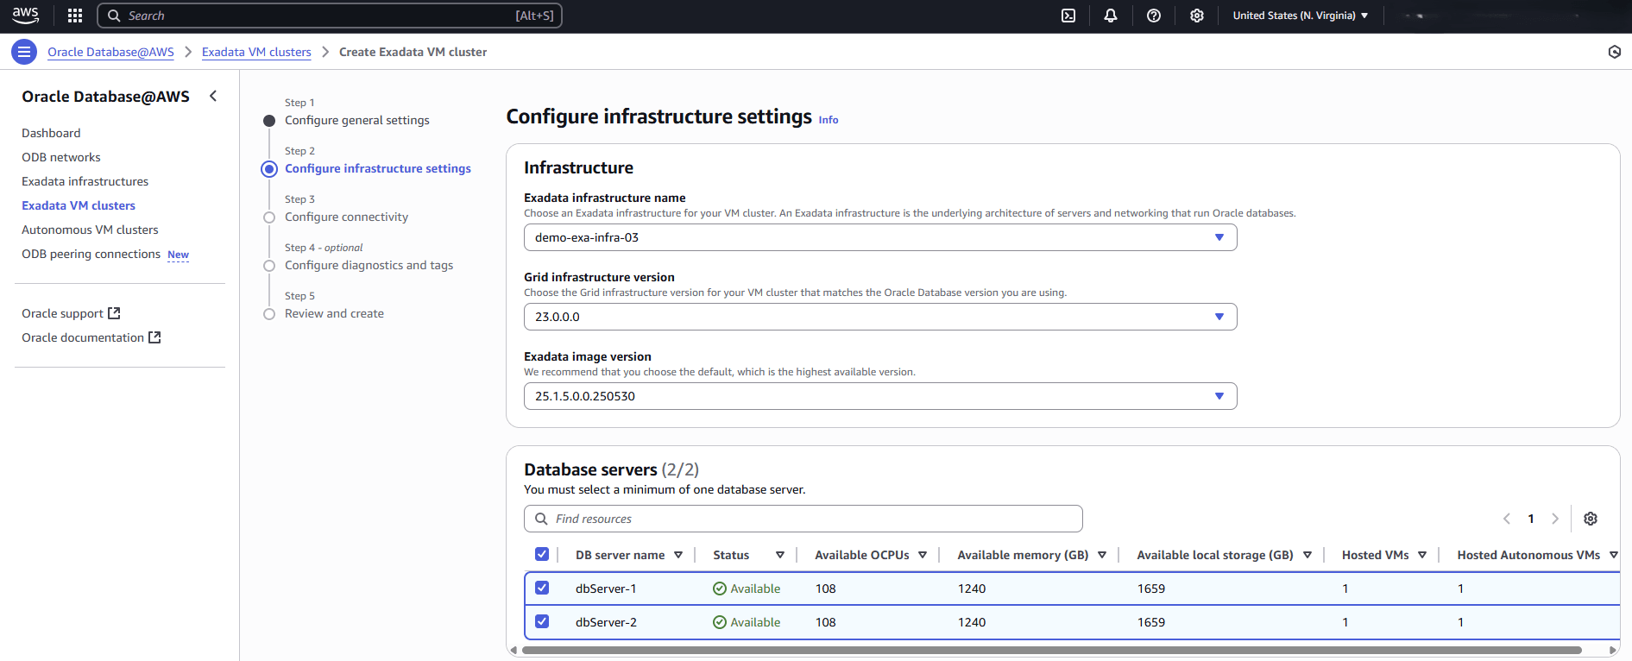Open the AWS support help icon
The width and height of the screenshot is (1632, 661).
(1154, 16)
